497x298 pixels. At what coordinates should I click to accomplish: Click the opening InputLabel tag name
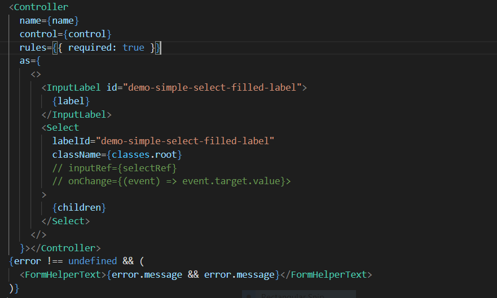pos(73,87)
